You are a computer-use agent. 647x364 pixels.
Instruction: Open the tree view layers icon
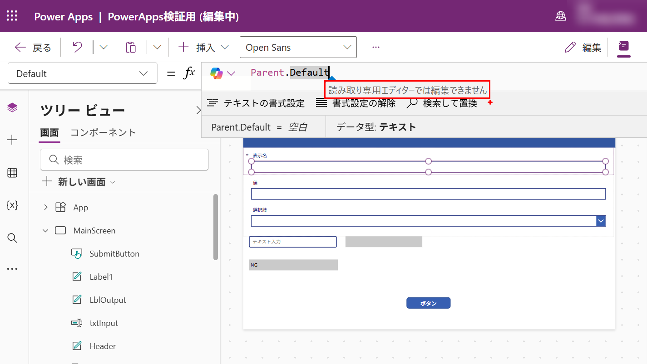pyautogui.click(x=12, y=107)
